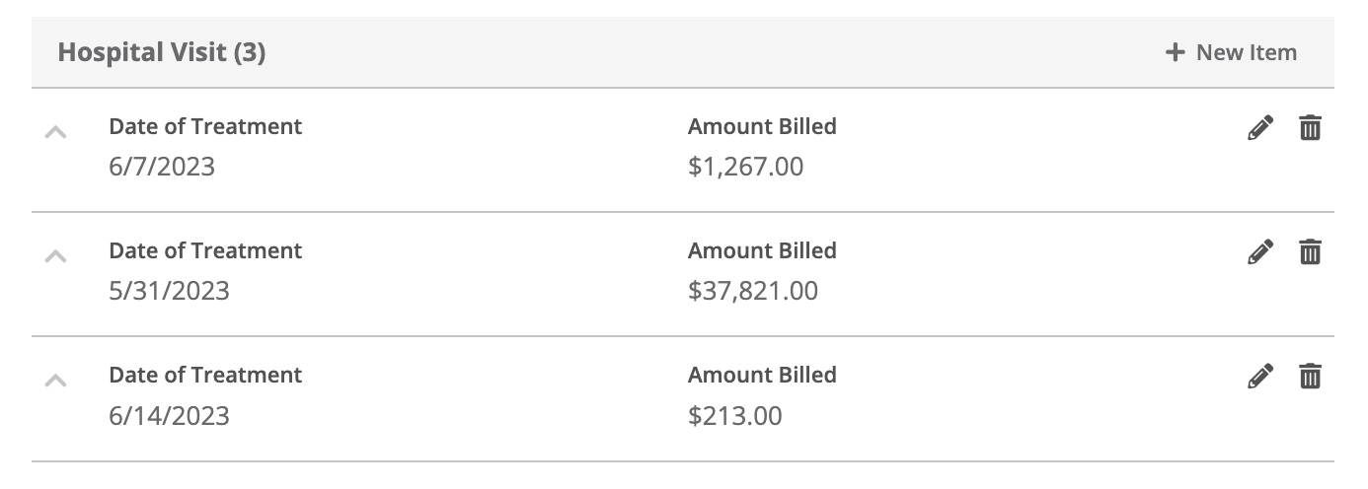Select the $1,267.00 billed amount

click(746, 167)
